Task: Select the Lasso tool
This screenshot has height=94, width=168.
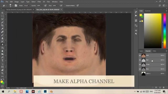Action: (x=2, y=19)
